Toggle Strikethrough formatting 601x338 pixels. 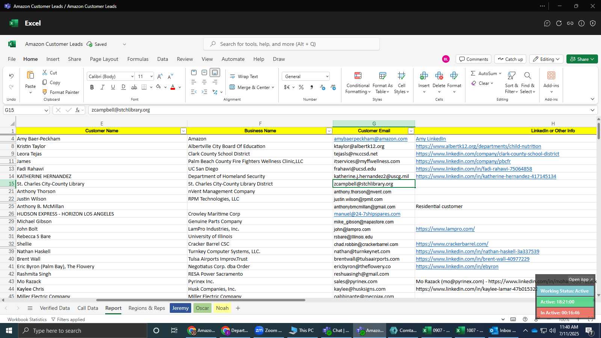coord(134,87)
